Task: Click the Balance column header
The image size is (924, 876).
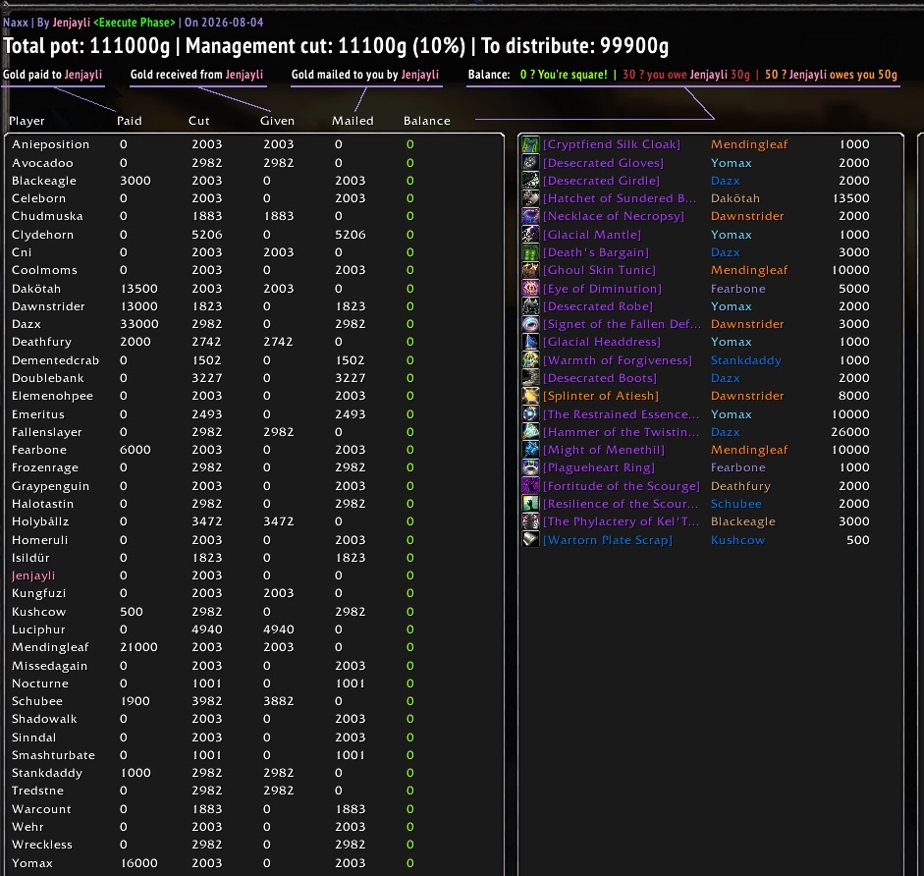Action: point(426,121)
